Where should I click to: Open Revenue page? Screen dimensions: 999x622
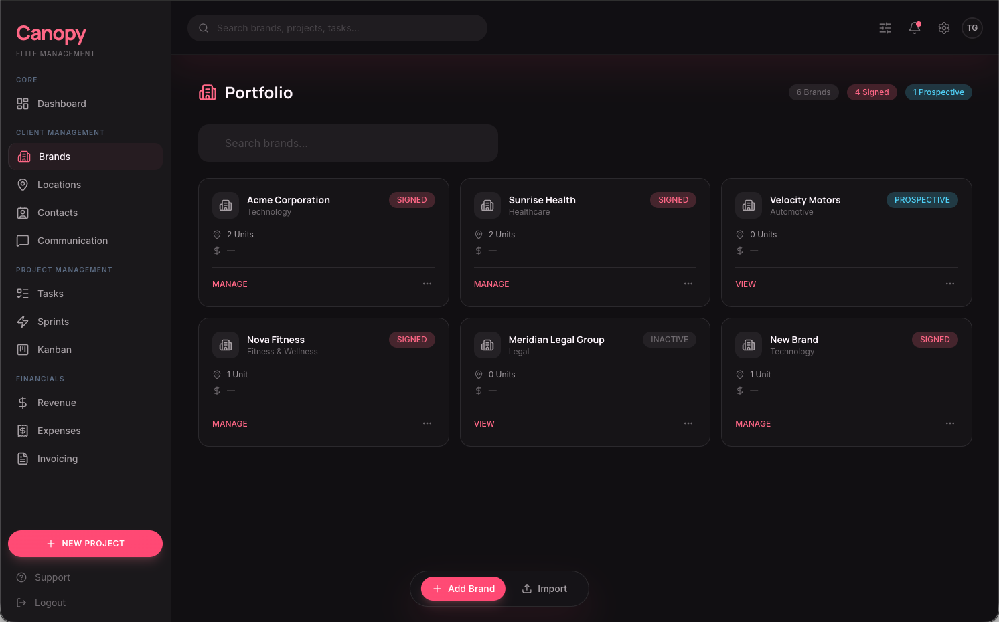point(85,403)
